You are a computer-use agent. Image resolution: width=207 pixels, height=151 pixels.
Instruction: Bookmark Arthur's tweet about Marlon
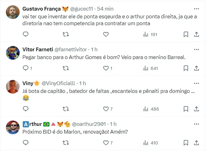coord(186,143)
